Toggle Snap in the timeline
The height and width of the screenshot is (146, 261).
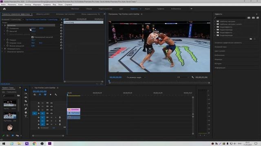pyautogui.click(x=40, y=94)
